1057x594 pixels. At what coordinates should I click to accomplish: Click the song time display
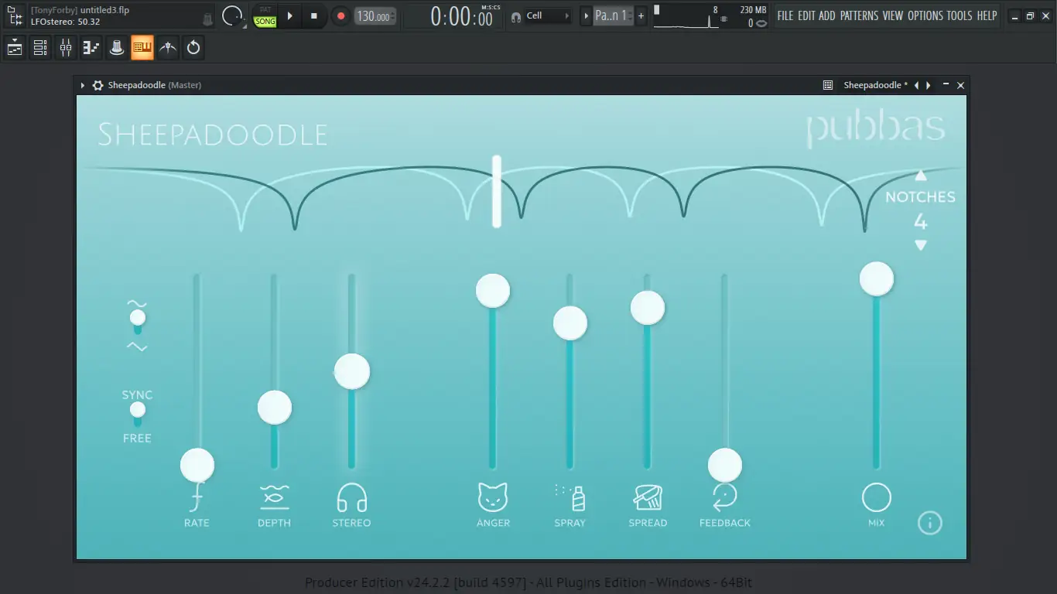(x=463, y=15)
